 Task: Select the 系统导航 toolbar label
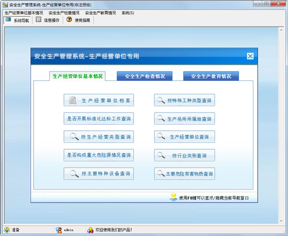click(x=22, y=21)
